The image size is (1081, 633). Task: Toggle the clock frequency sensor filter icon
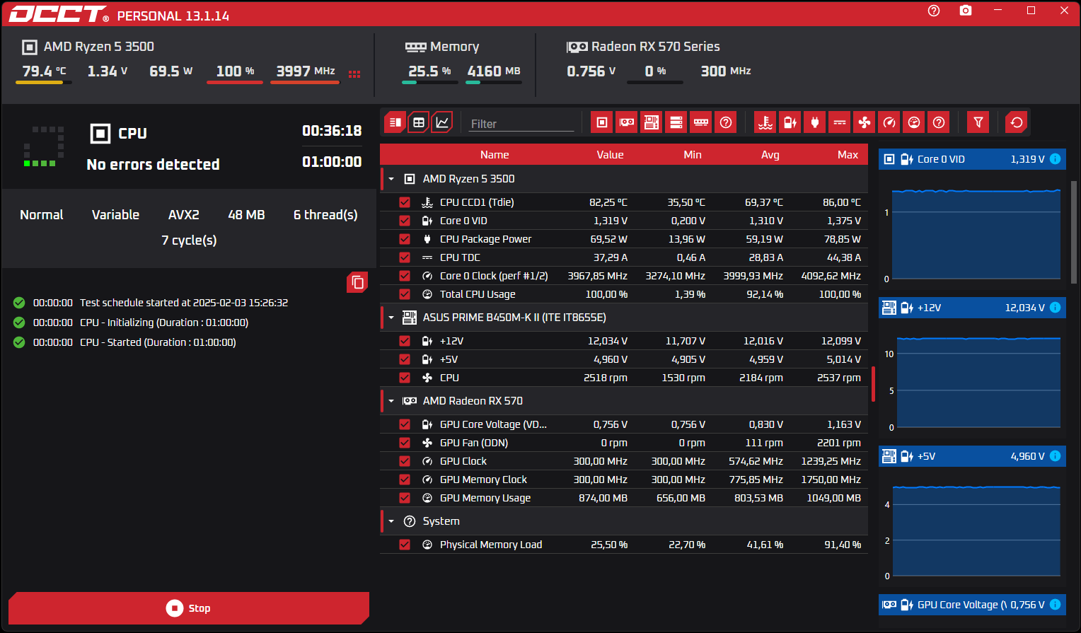[x=889, y=122]
